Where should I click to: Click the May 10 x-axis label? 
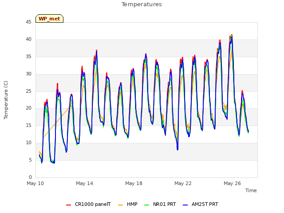click(x=35, y=183)
